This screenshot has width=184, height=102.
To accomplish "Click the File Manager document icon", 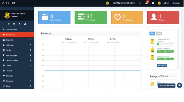I will [4, 55].
